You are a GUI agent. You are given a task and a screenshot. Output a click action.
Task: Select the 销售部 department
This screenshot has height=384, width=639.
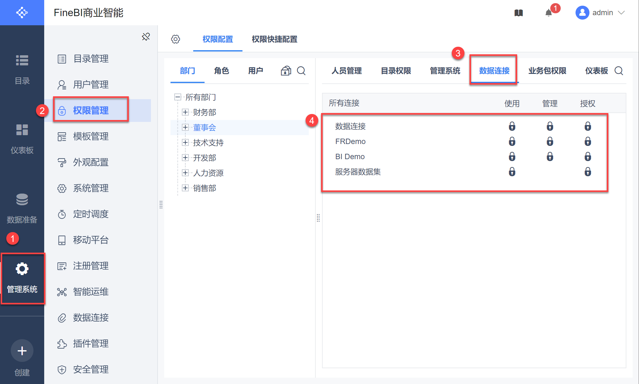pos(204,188)
